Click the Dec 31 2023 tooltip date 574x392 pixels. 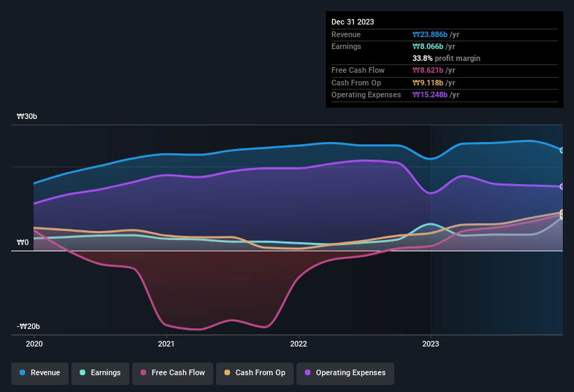pos(352,22)
